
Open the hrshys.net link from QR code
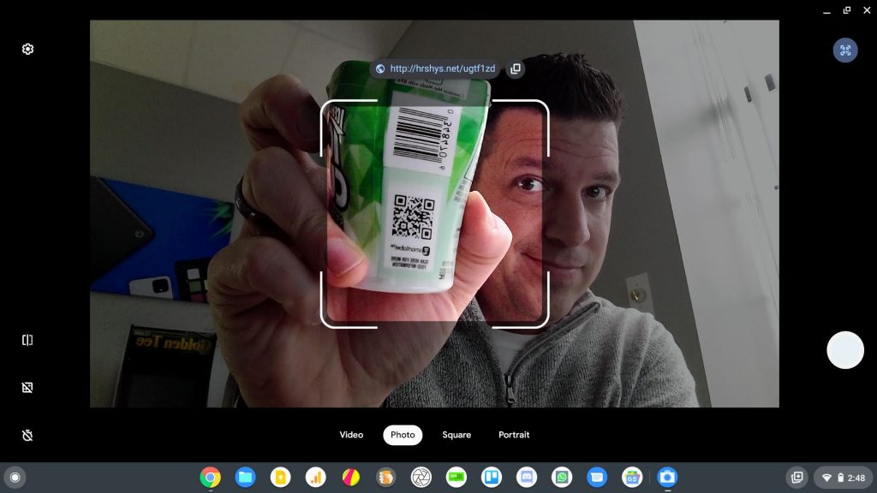coord(441,68)
